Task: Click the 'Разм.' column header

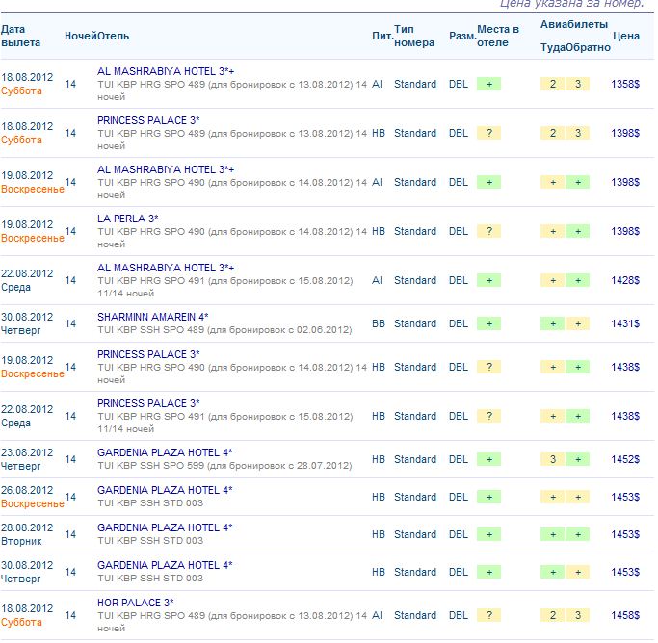Action: pos(462,36)
